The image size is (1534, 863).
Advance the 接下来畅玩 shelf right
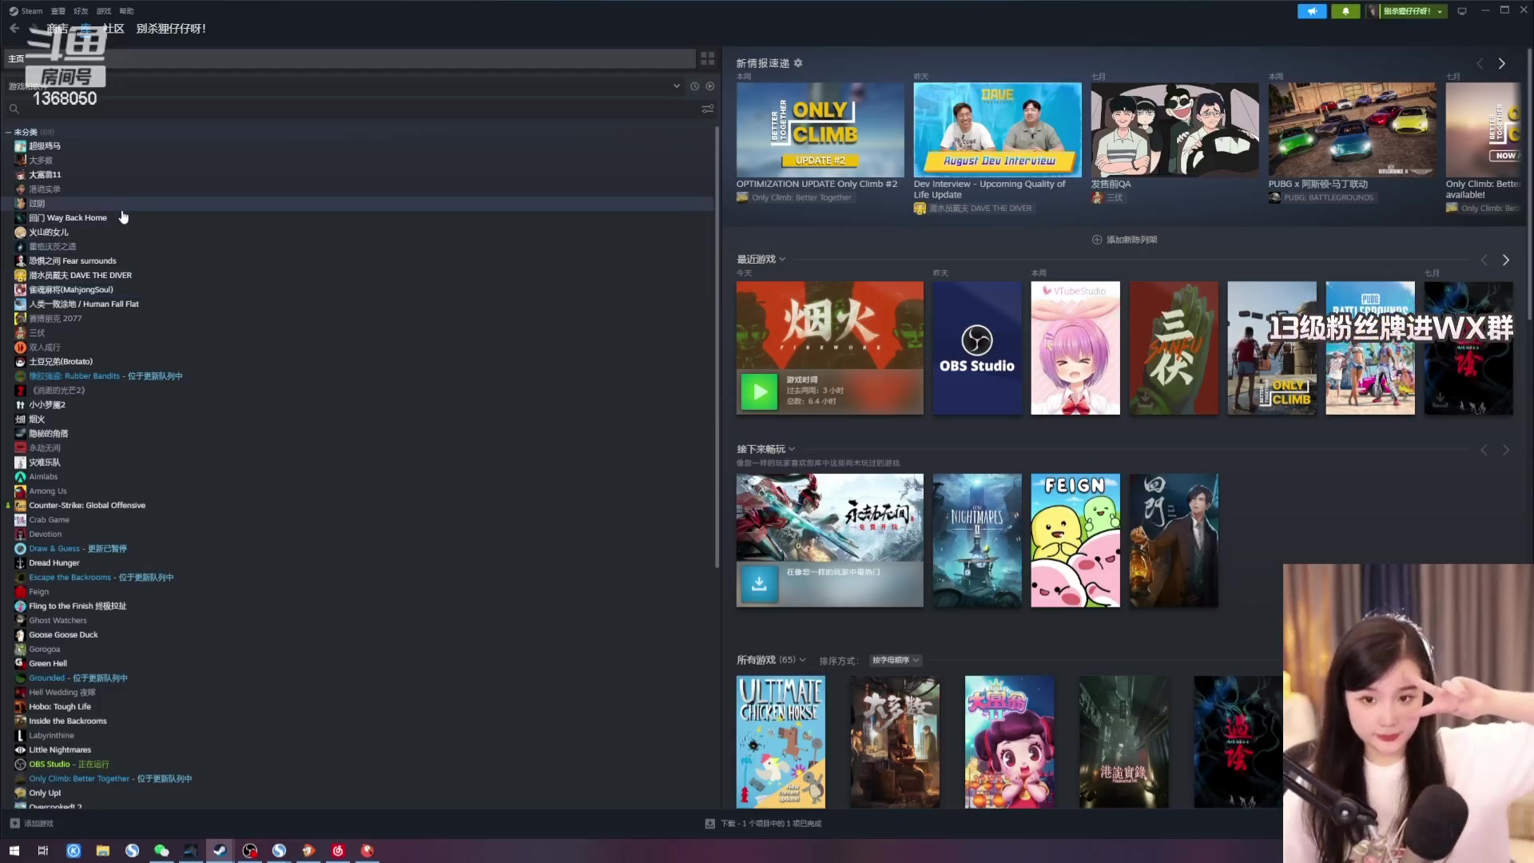tap(1506, 451)
